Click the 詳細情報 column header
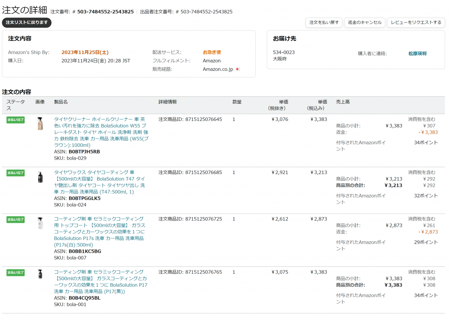 [167, 102]
